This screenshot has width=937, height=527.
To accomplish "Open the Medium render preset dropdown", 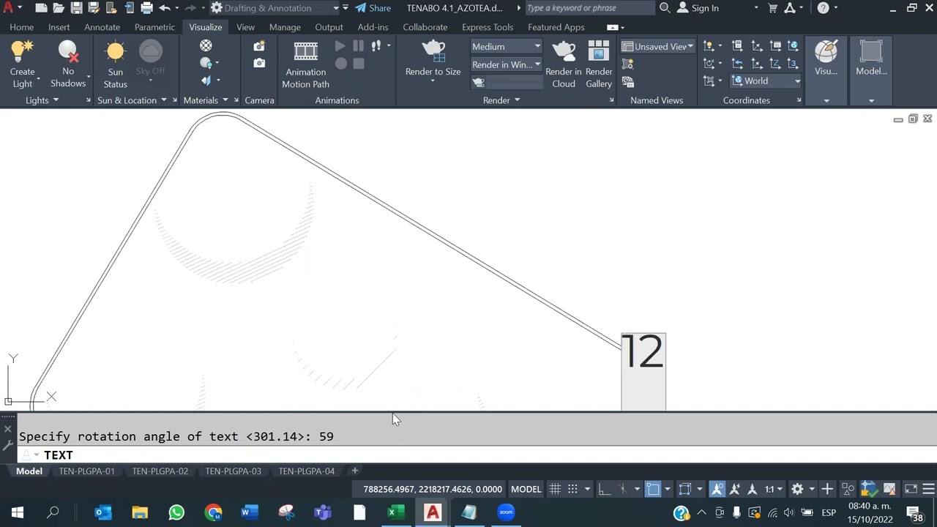I will [x=505, y=46].
